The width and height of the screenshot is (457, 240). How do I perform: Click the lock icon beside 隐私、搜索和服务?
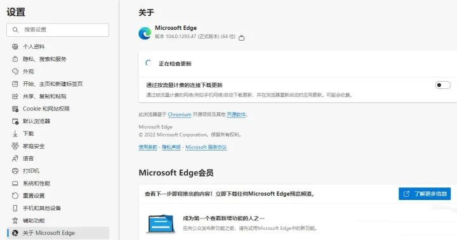click(x=15, y=59)
